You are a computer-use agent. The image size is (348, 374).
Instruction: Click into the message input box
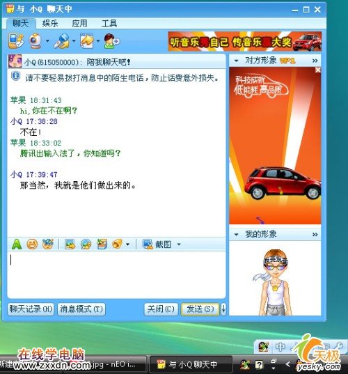point(116,274)
